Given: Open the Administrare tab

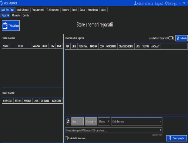Looking at the screenshot, I should (x=93, y=10).
